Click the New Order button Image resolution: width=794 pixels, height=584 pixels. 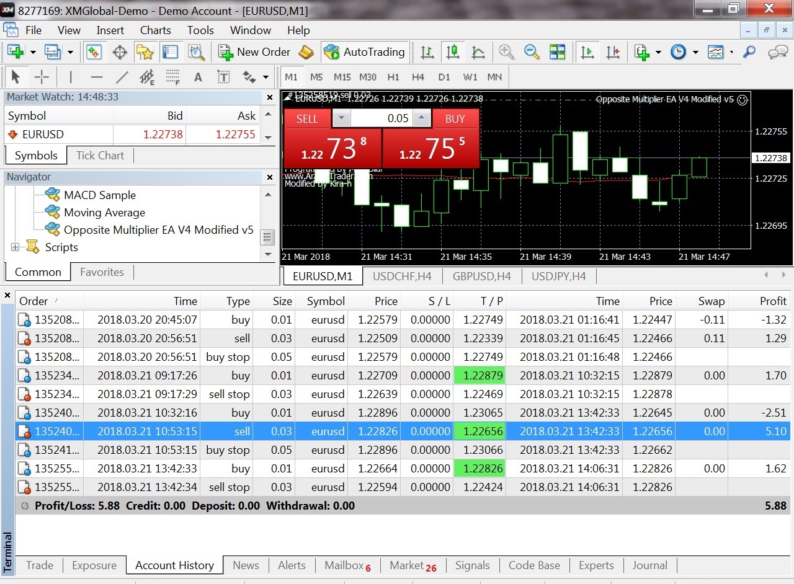pos(254,52)
